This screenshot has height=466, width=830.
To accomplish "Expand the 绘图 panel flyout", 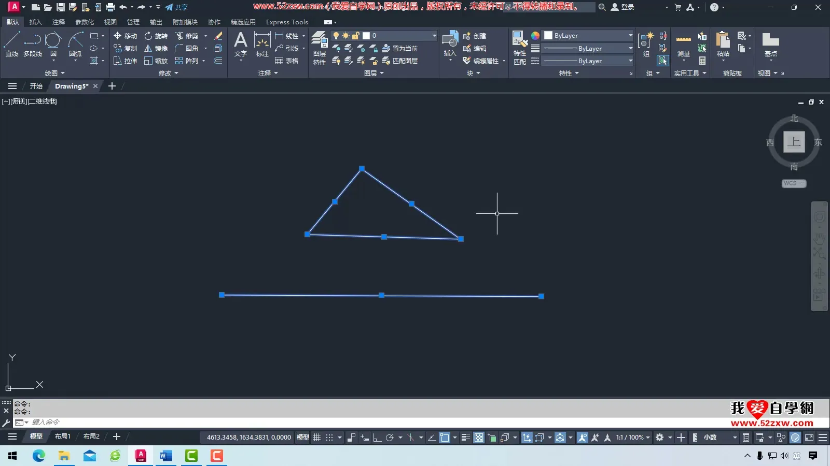I will point(54,73).
